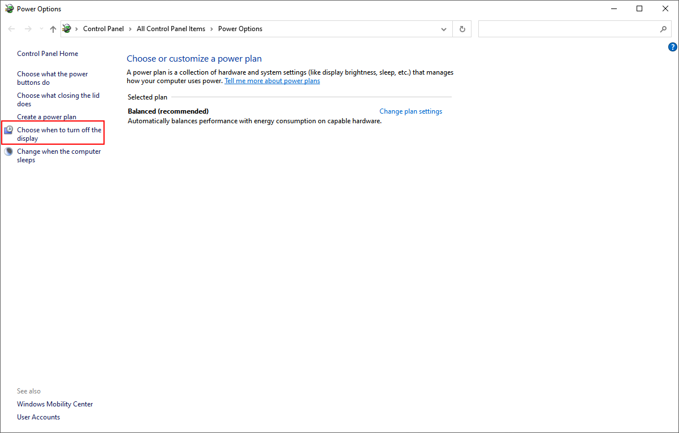Image resolution: width=679 pixels, height=433 pixels.
Task: Open the address bar history dropdown
Action: point(444,29)
